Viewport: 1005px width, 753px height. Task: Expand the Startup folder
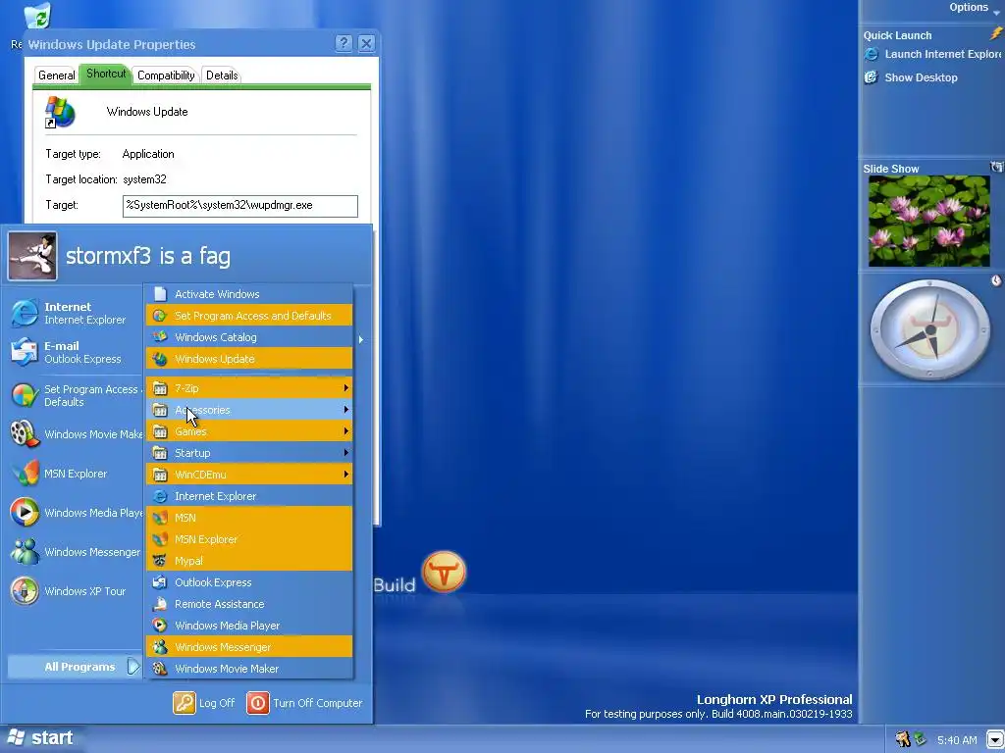[249, 453]
